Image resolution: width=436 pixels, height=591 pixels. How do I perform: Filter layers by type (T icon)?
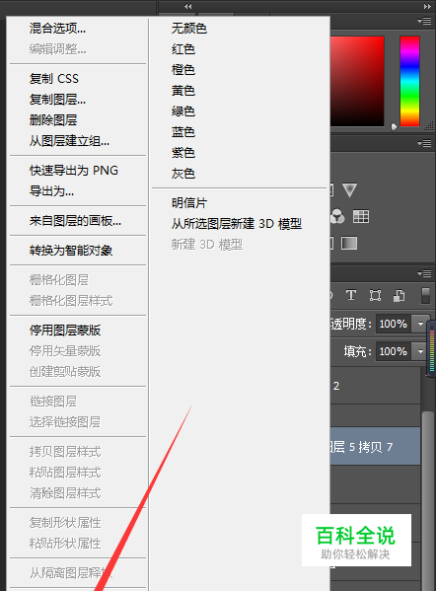[351, 296]
